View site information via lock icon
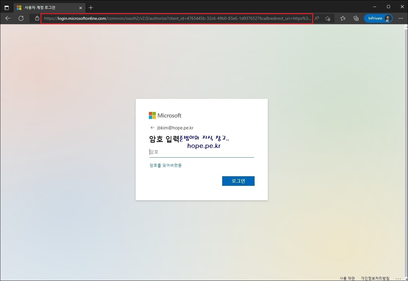This screenshot has height=281, width=408. [37, 18]
